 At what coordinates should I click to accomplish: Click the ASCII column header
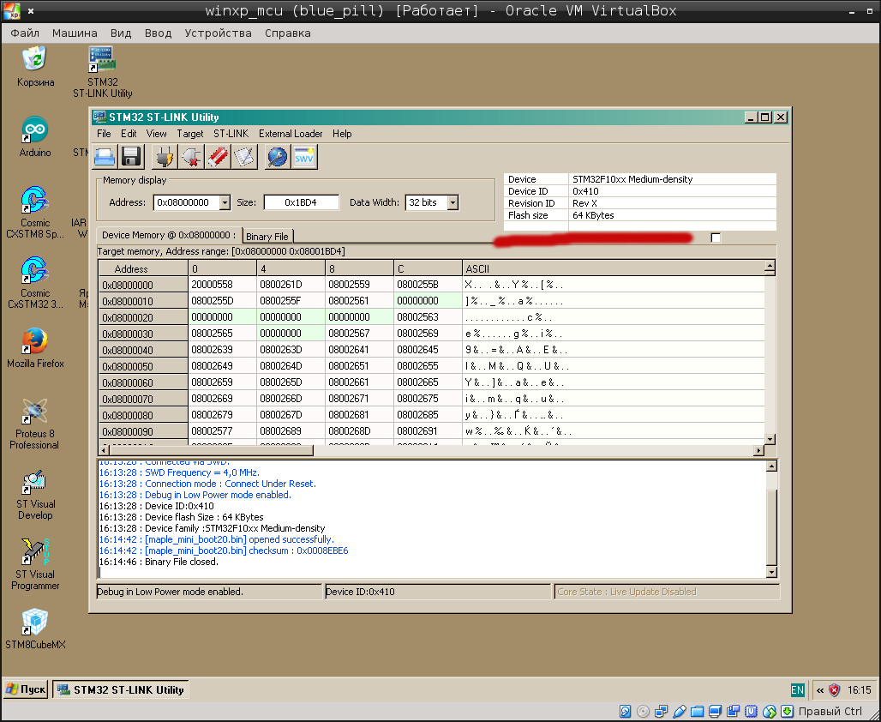pyautogui.click(x=614, y=268)
